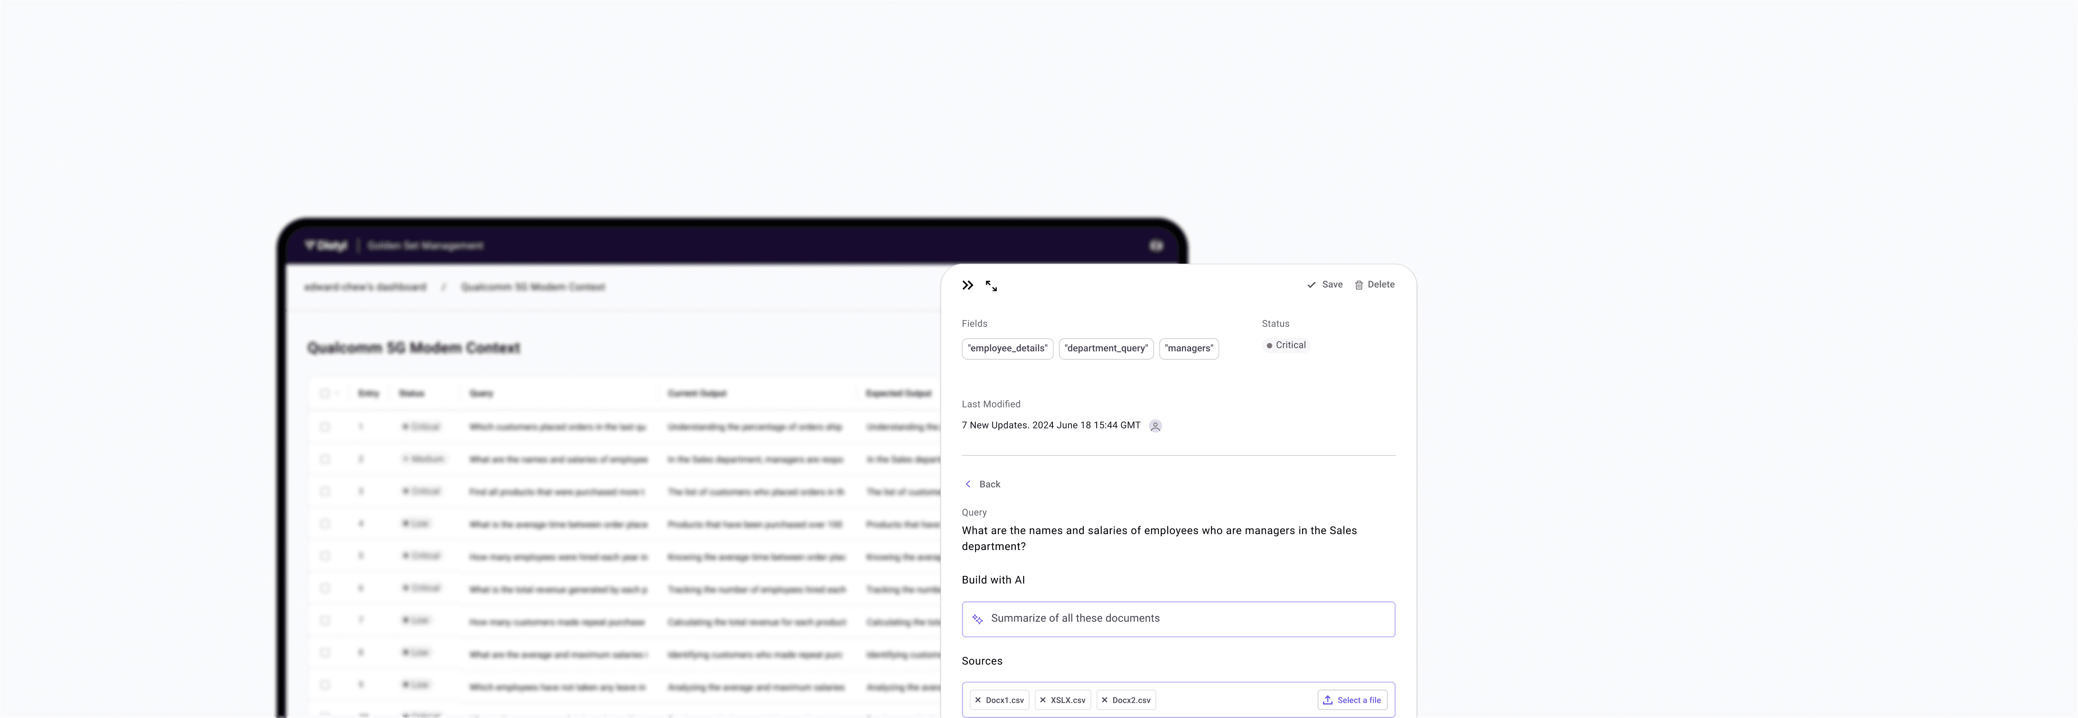
Task: Select the "managers" field tag
Action: point(1188,349)
